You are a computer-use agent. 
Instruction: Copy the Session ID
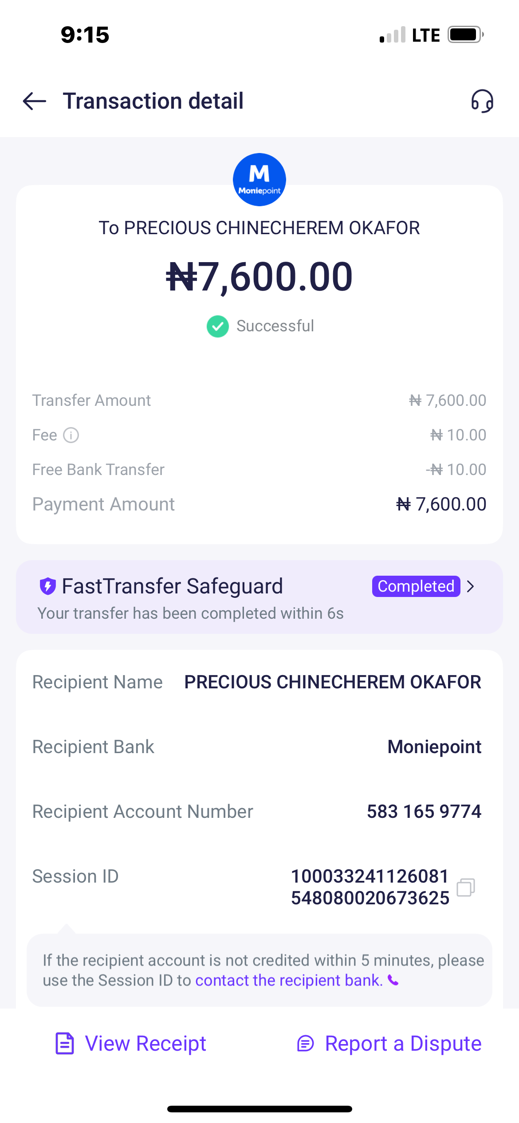pos(466,887)
